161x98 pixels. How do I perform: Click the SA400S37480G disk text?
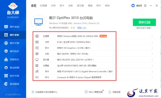pyautogui.click(x=77, y=65)
